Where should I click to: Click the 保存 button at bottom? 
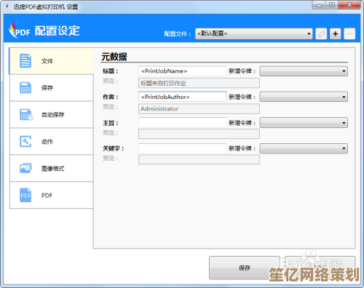click(245, 268)
